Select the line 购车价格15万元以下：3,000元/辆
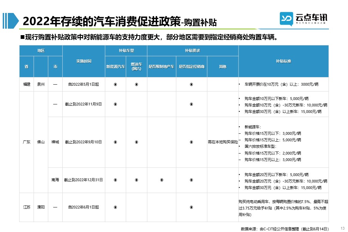 (273, 133)
